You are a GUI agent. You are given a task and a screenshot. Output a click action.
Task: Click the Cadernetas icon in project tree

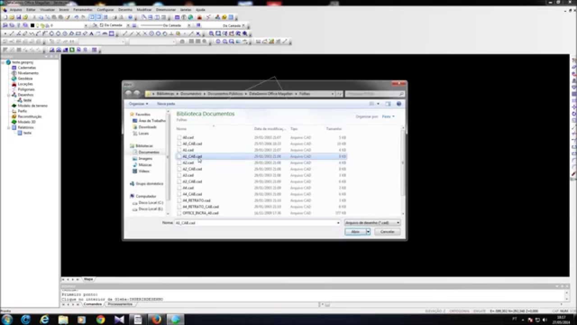click(14, 68)
